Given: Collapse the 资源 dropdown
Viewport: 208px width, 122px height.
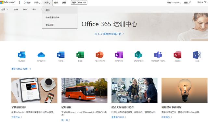Looking at the screenshot, I should 47,3.
